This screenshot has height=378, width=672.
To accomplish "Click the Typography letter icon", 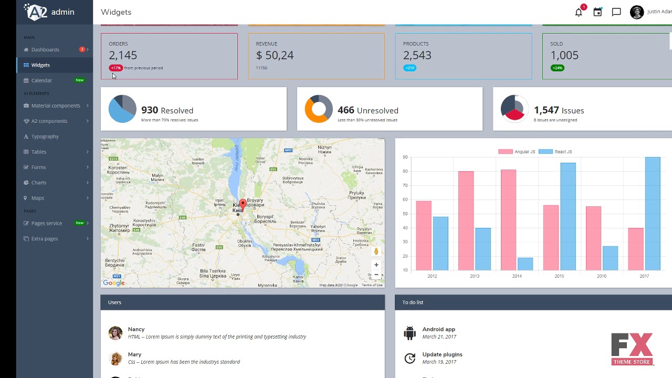I will click(26, 136).
